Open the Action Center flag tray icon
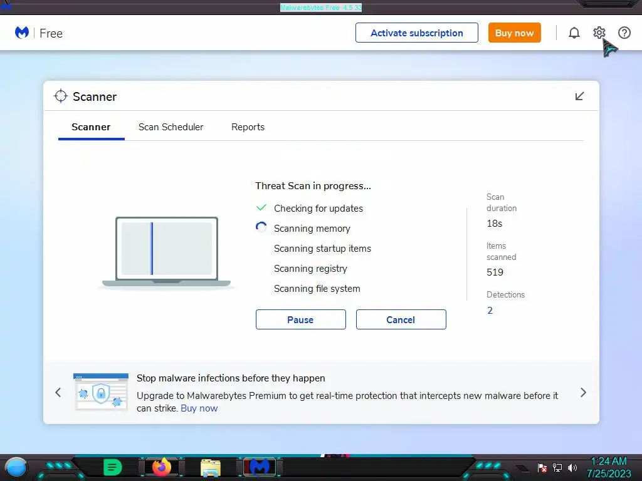 (x=542, y=467)
